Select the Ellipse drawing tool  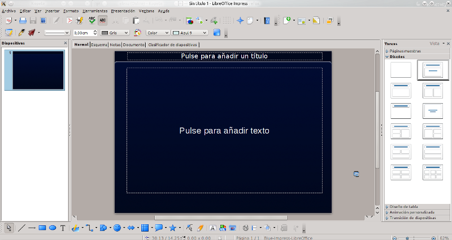(x=52, y=228)
